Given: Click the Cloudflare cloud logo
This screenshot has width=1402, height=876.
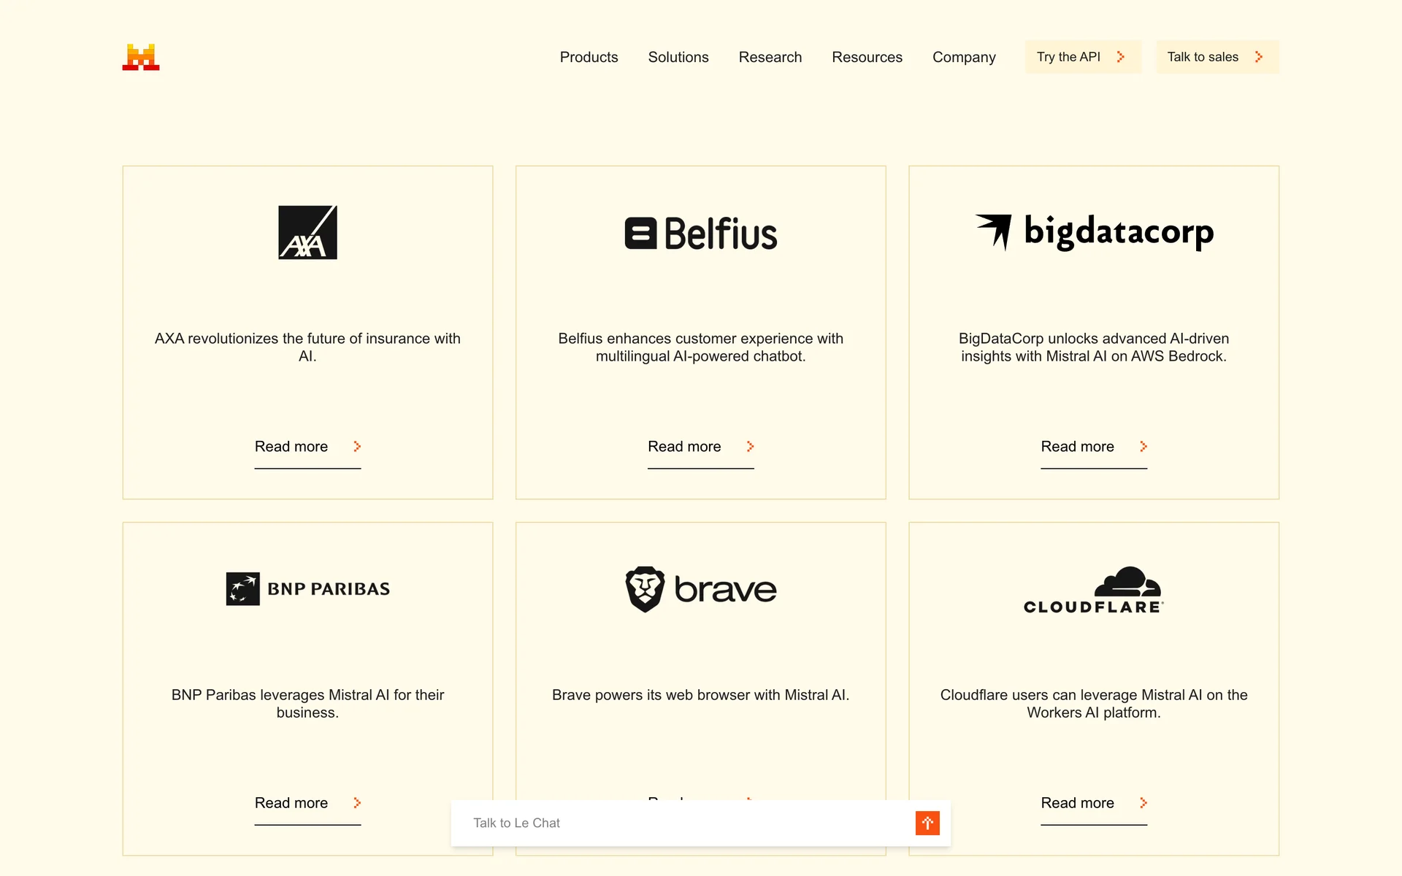Looking at the screenshot, I should tap(1127, 582).
